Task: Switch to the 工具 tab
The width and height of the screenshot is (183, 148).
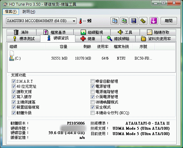Action: coord(125,32)
